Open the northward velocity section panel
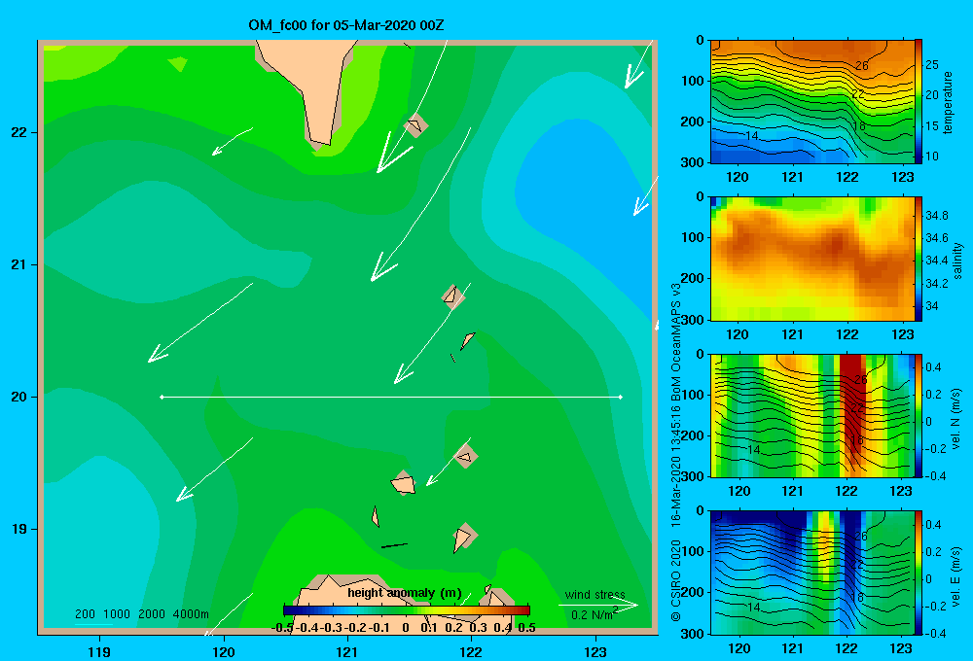Viewport: 973px width, 661px height. [812, 415]
